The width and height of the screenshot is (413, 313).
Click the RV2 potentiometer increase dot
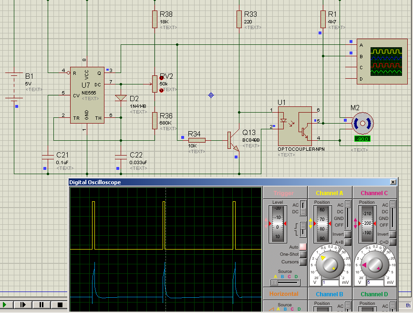point(161,78)
